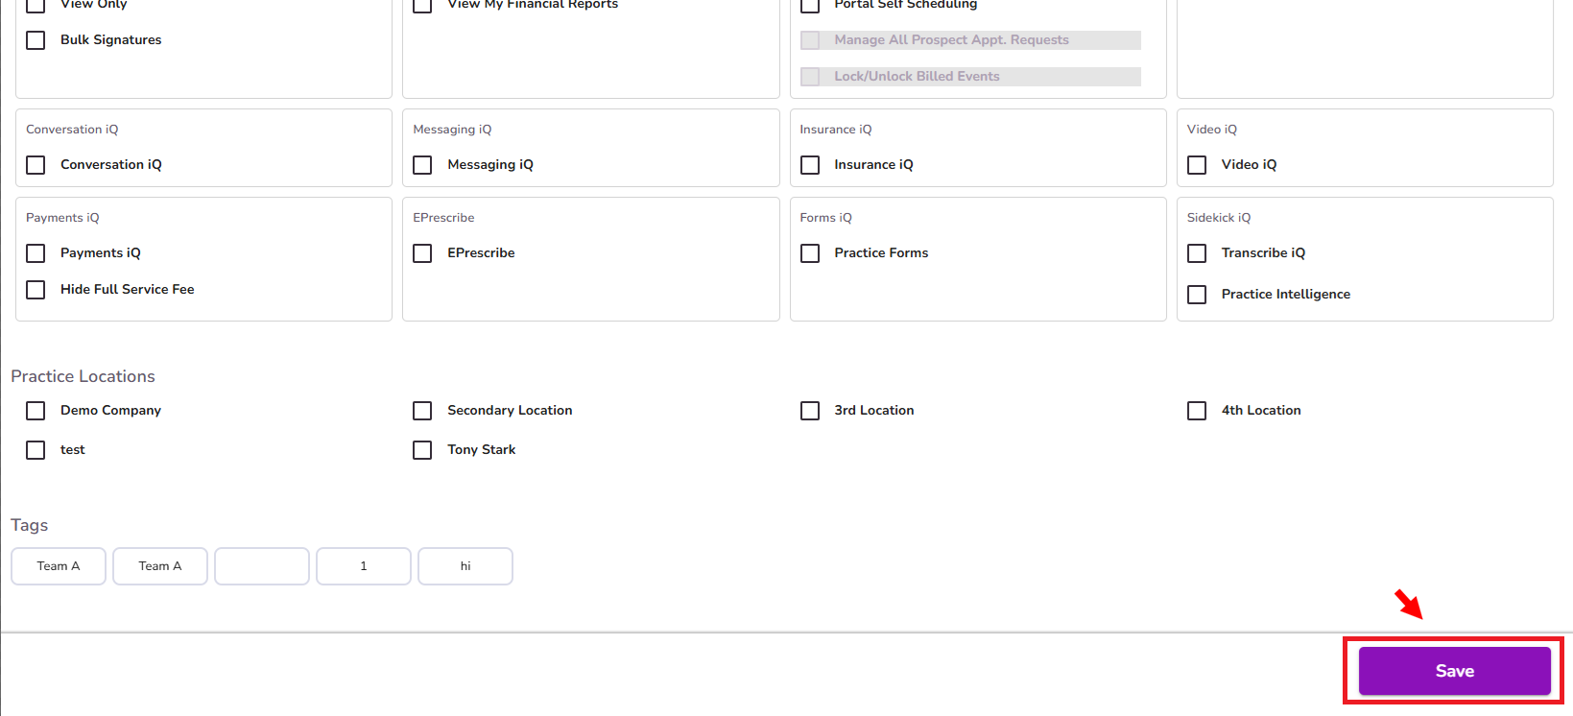Click the purple Save button
Screen dimensions: 1573x716
1454,671
